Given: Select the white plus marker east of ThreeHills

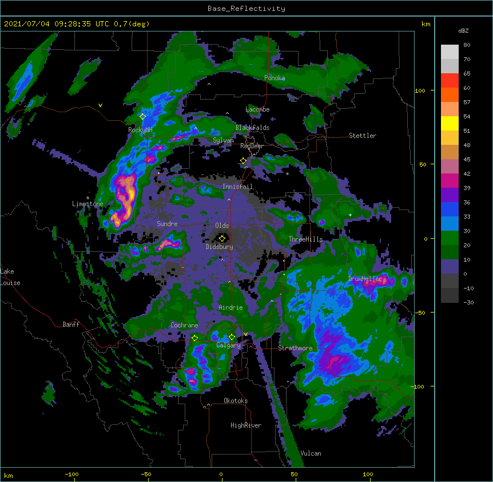Looking at the screenshot, I should tap(350, 215).
